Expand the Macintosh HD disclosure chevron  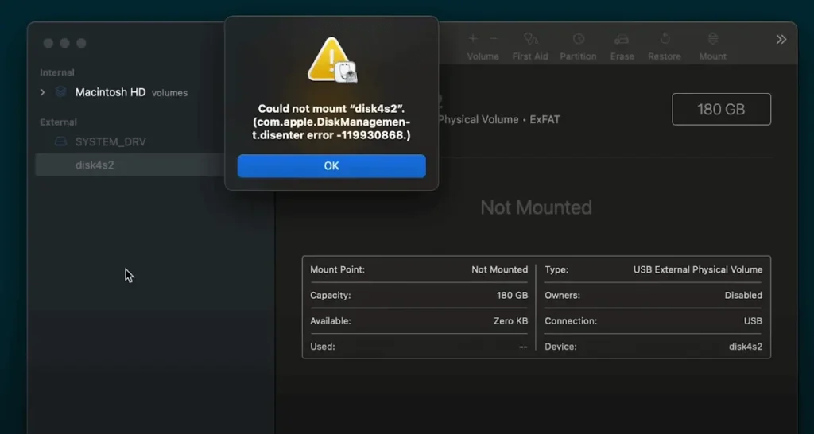click(43, 92)
